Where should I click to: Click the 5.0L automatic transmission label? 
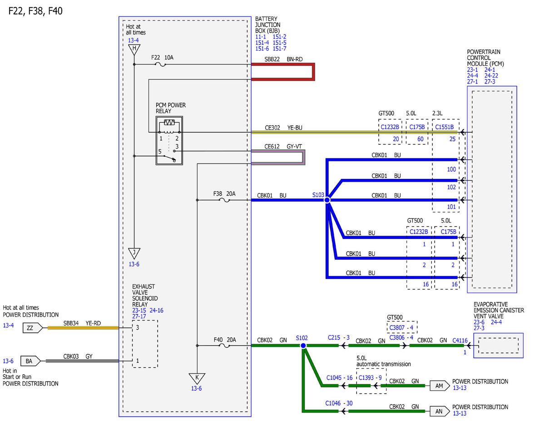384,361
